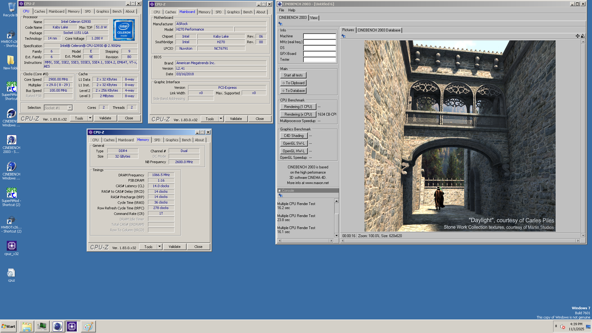592x333 pixels.
Task: Run the OpenGL SW-L test
Action: tap(294, 143)
